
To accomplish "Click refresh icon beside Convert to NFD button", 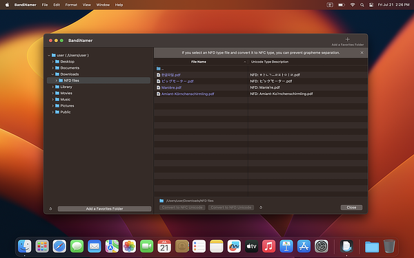I will click(261, 208).
